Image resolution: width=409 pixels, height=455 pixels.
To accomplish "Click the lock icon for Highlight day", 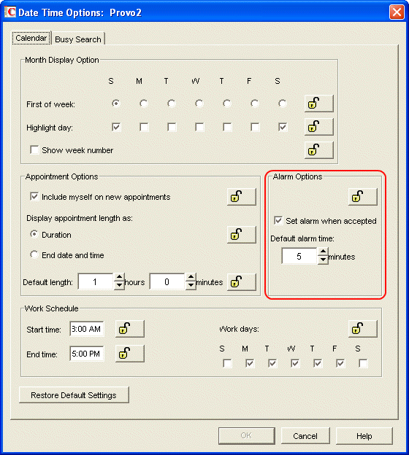I will point(319,127).
